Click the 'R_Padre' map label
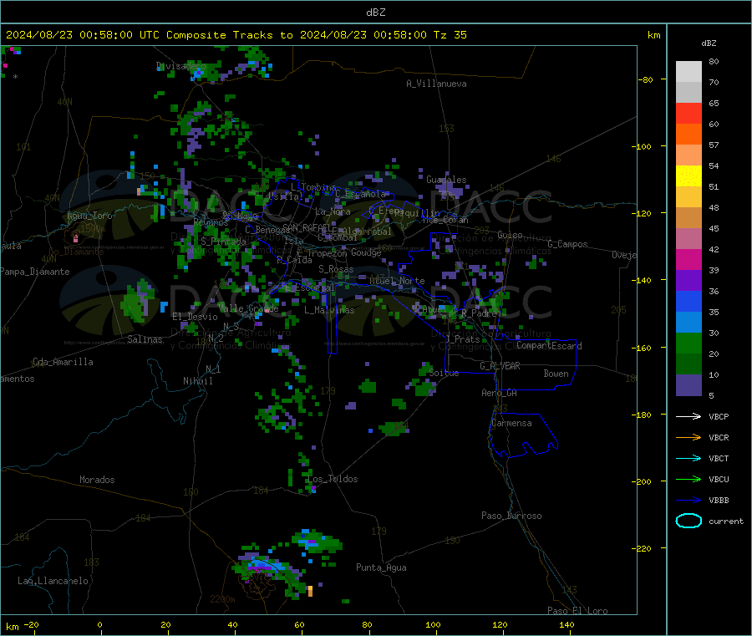Screen dimensions: 752x636 (x=479, y=313)
